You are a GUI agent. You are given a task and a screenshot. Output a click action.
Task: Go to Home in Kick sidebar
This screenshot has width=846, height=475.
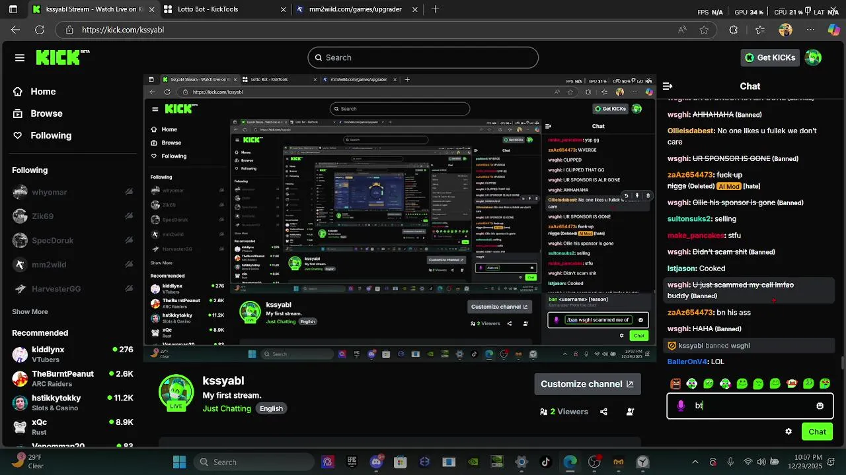pyautogui.click(x=34, y=92)
